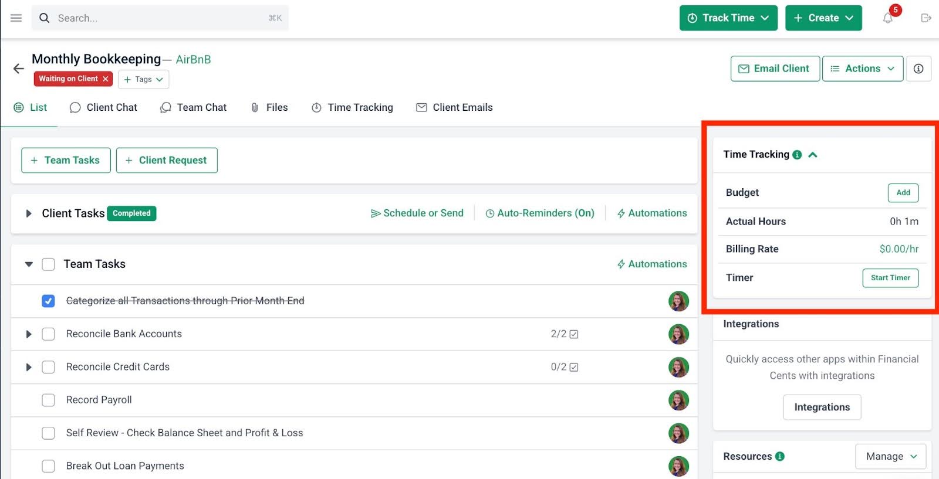Click the Email Client button
939x479 pixels.
(775, 69)
